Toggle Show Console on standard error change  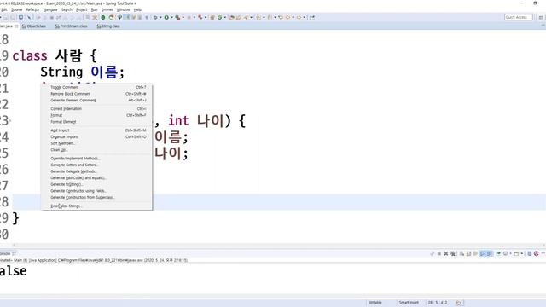[x=489, y=254]
